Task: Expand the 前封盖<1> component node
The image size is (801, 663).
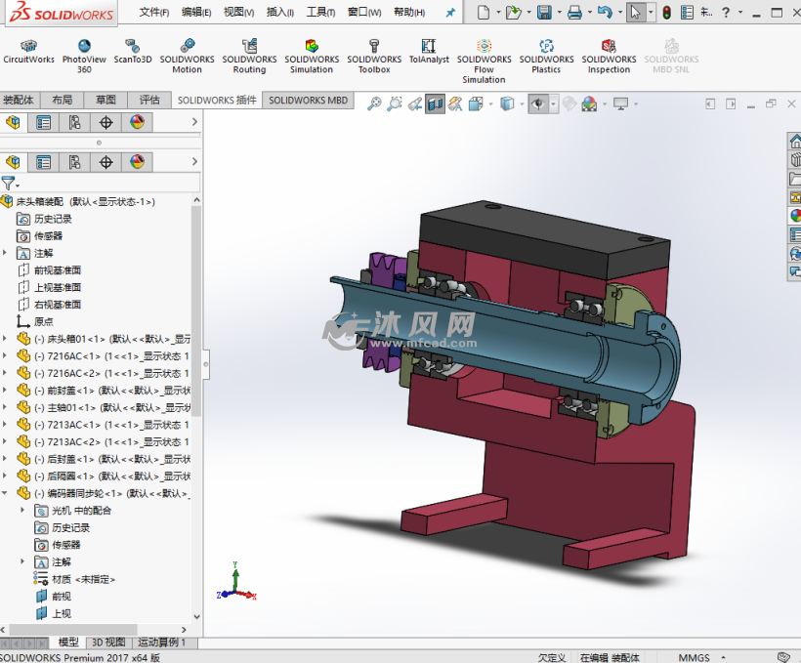Action: [5, 391]
